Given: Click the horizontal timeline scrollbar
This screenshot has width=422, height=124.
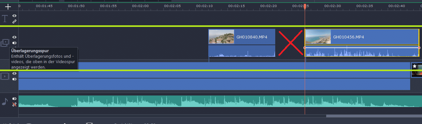Looking at the screenshot, I should [x=374, y=116].
